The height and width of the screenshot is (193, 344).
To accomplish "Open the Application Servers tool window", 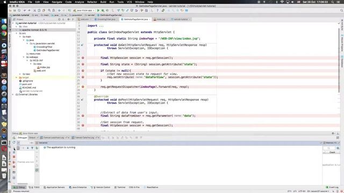I will (54, 187).
